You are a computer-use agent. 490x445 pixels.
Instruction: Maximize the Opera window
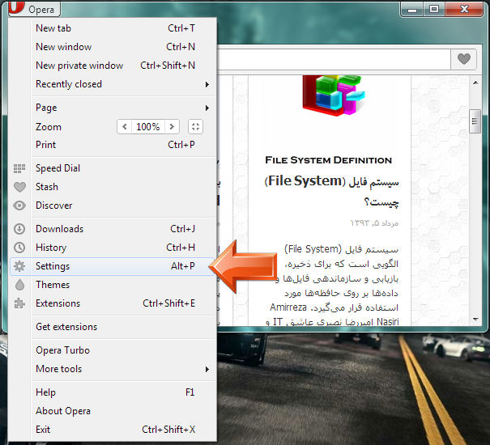[434, 10]
